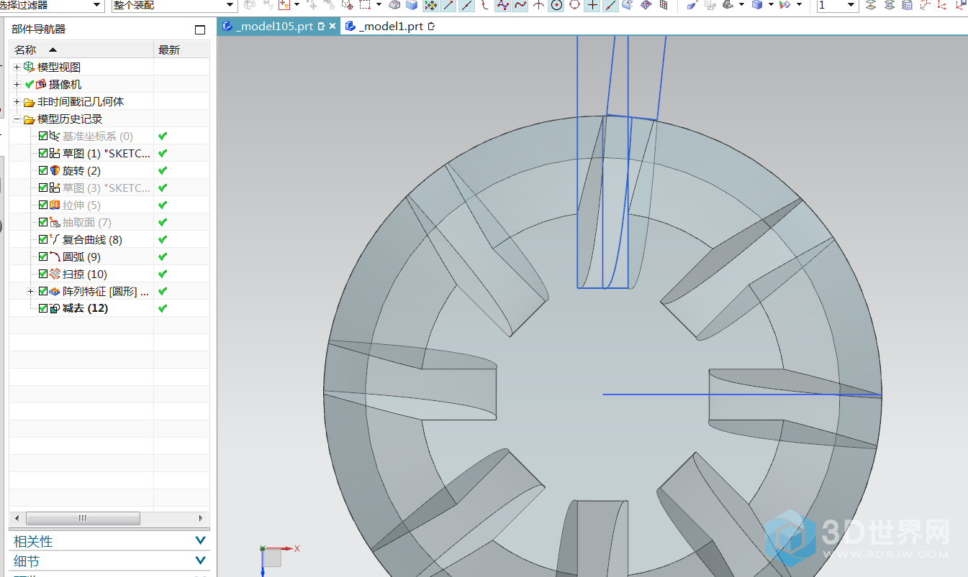968x577 pixels.
Task: Toggle the end point snap icon
Action: tap(448, 5)
